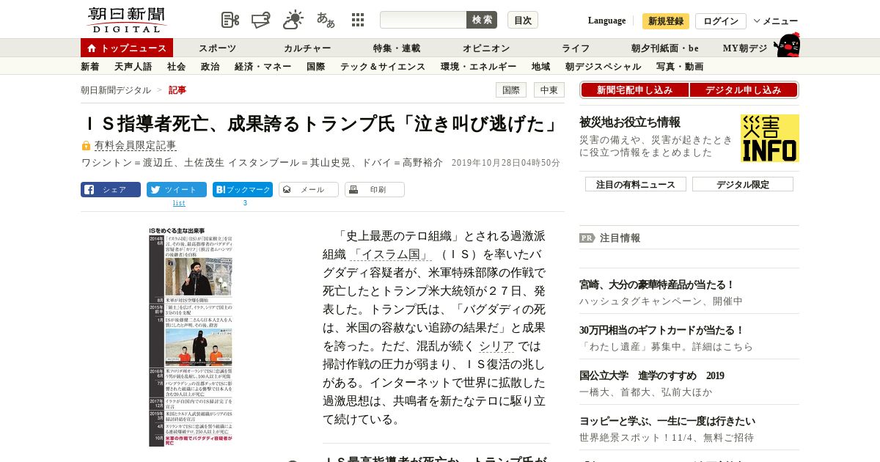Tweet the article with Twitter button

(x=177, y=189)
